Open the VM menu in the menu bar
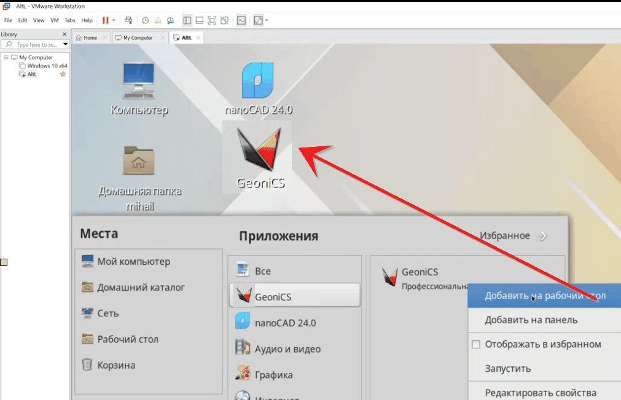621x400 pixels. (55, 20)
